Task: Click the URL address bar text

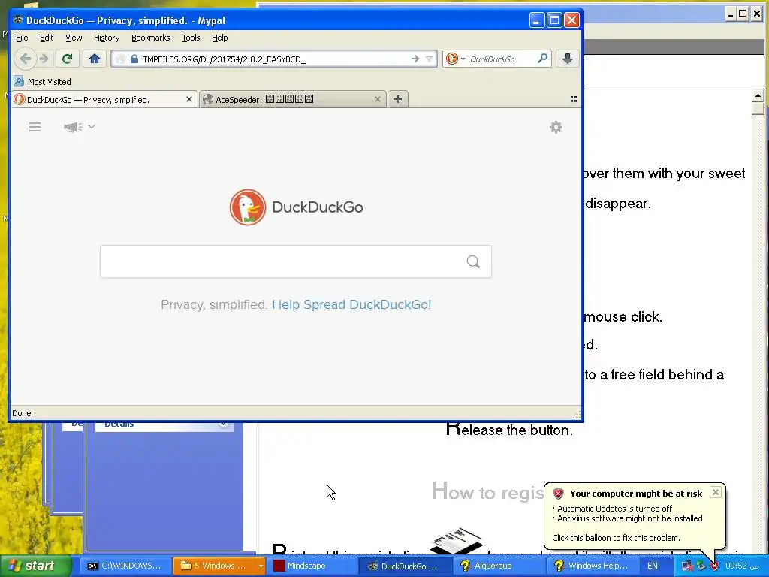Action: click(x=224, y=59)
